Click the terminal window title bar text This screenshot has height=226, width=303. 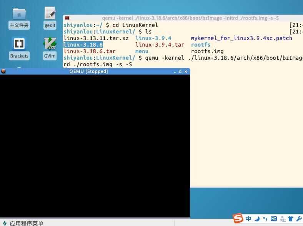click(x=190, y=18)
